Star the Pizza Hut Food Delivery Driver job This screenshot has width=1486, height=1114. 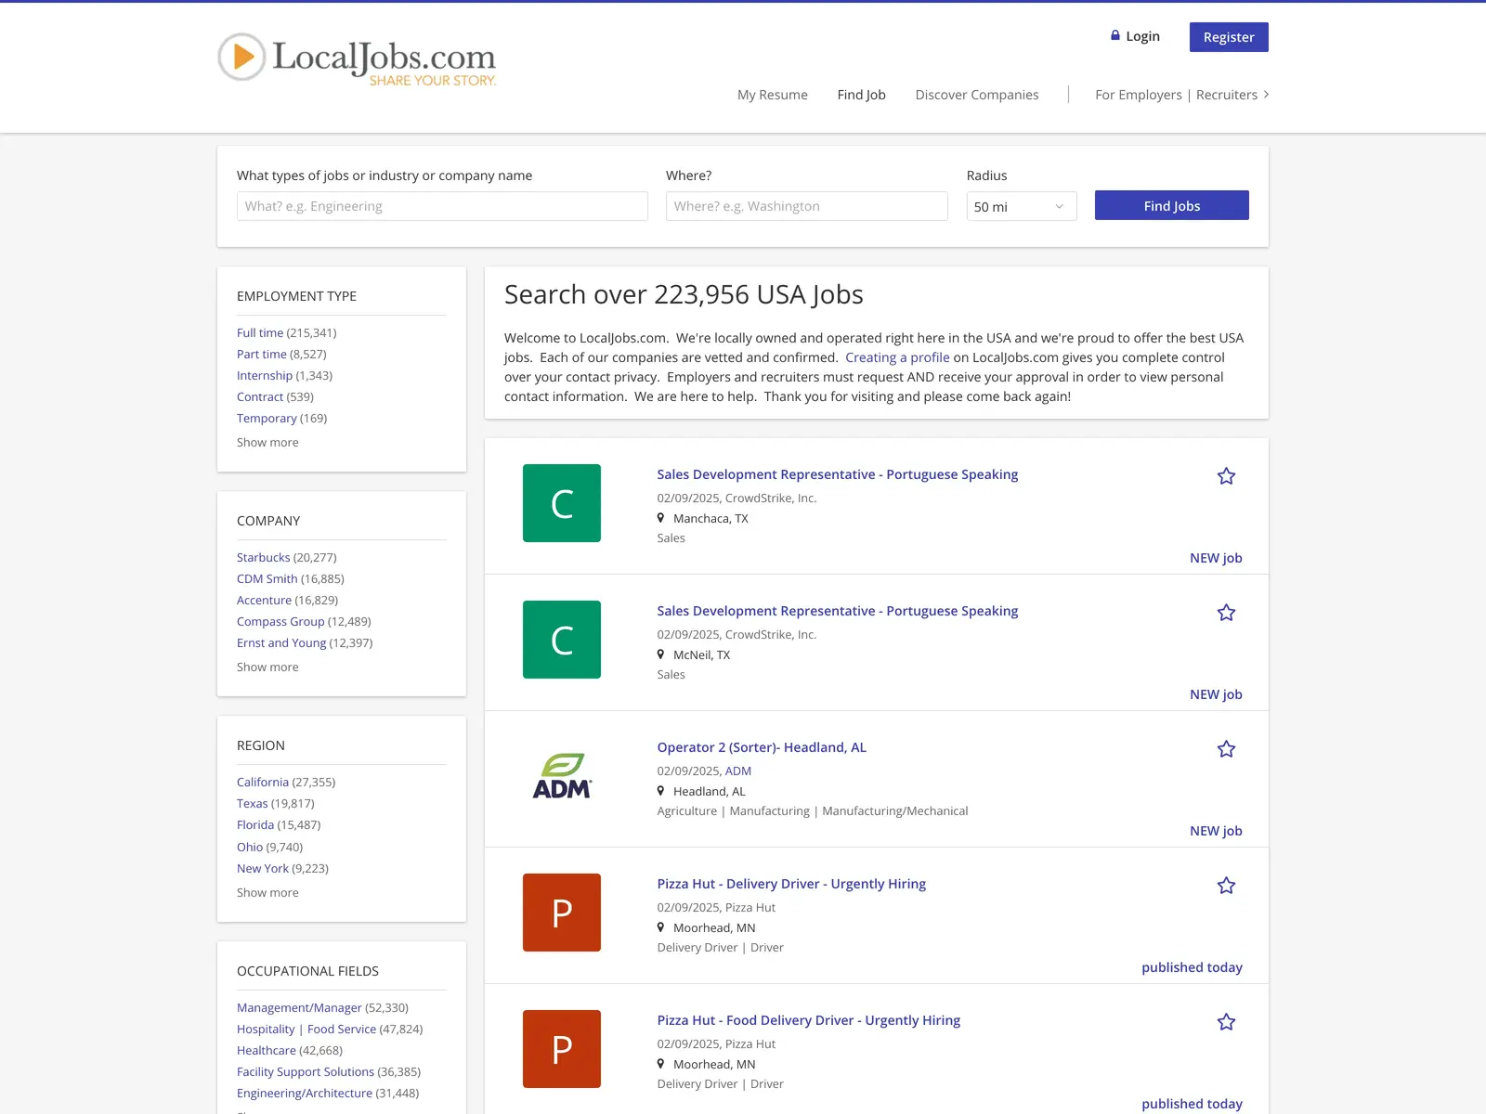[x=1226, y=1022]
